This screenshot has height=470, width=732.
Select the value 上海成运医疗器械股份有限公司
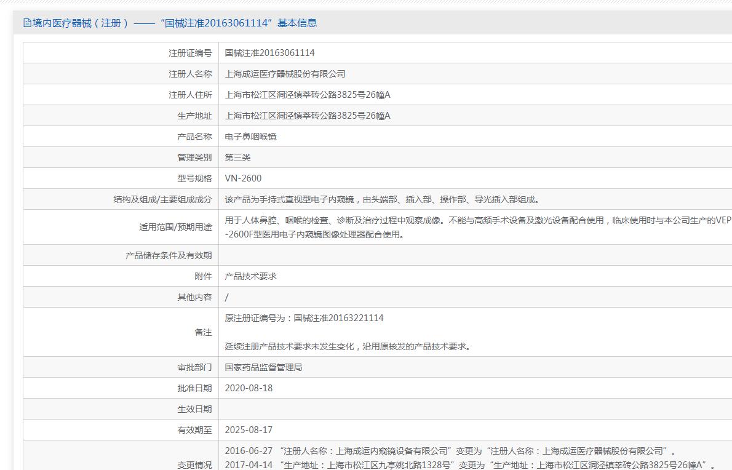coord(285,74)
